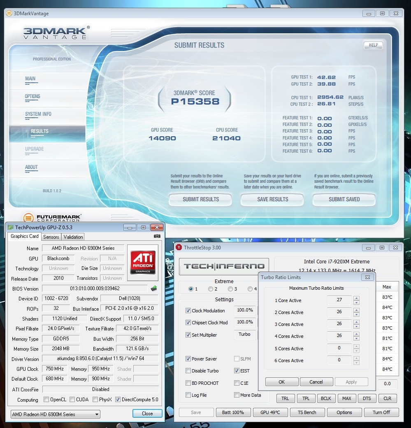Confirm turbo ratio limits with OK
Screen dimensions: 411x428
(x=282, y=382)
